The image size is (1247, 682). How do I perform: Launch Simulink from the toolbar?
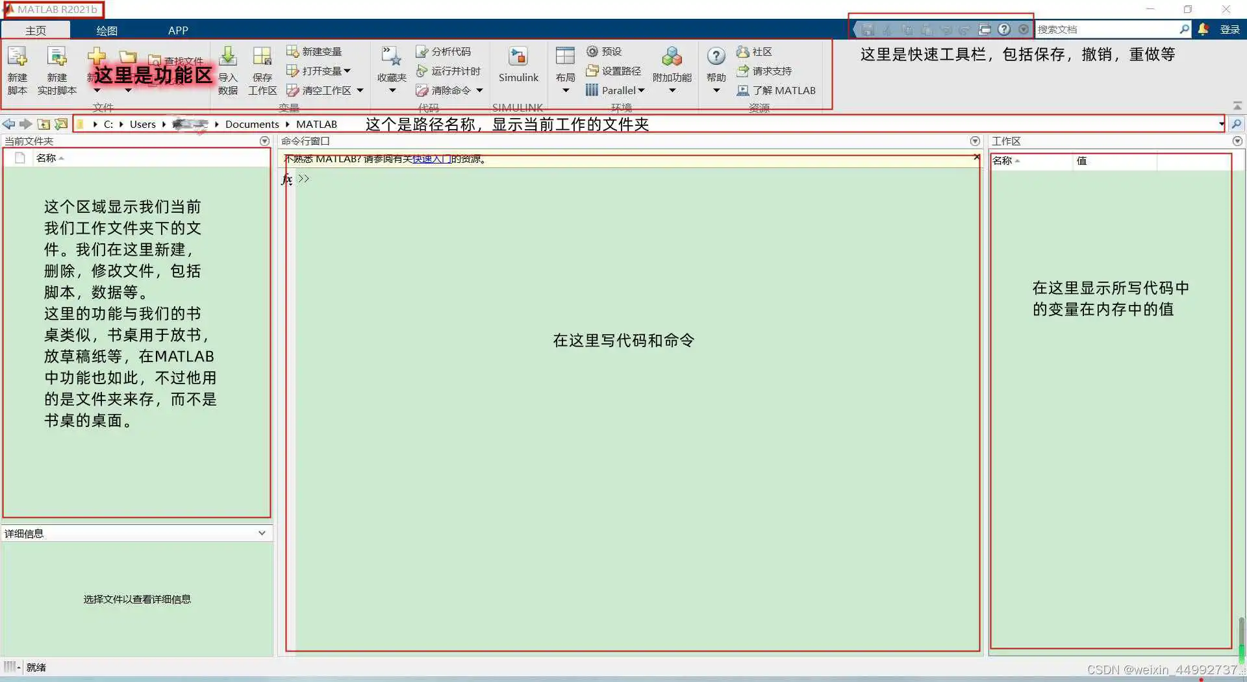[518, 65]
